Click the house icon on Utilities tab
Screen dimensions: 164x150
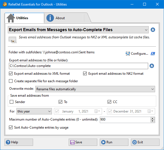(11, 18)
